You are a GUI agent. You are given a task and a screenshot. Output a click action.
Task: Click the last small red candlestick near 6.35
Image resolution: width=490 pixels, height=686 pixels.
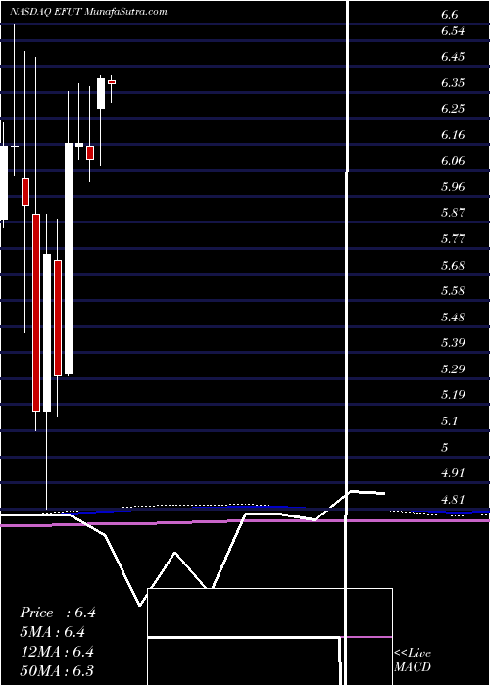click(112, 81)
